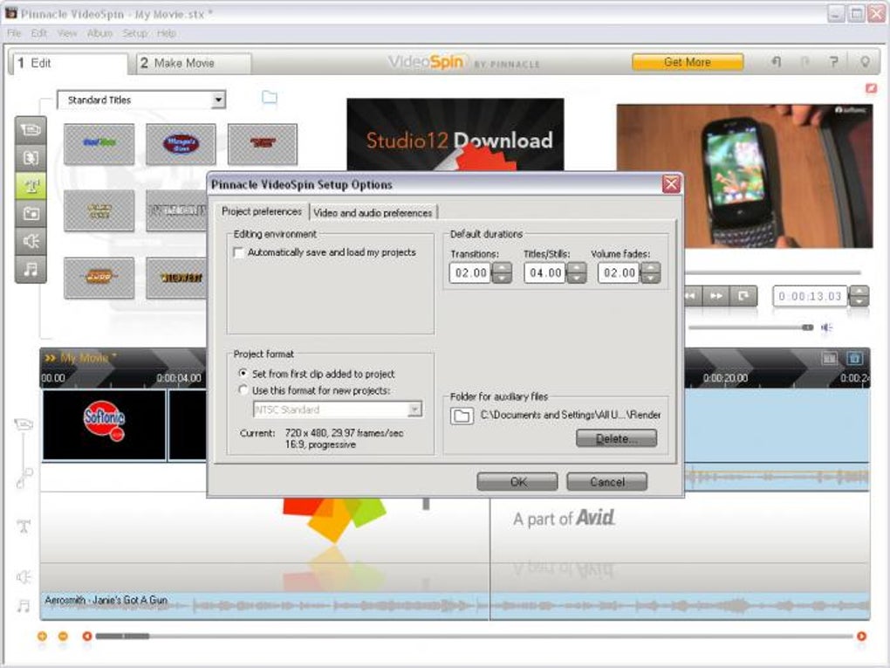Click the Help question mark icon
Viewport: 890px width, 668px height.
(833, 62)
